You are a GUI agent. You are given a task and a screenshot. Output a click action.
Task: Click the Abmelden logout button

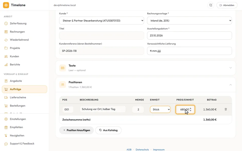coord(227,5)
